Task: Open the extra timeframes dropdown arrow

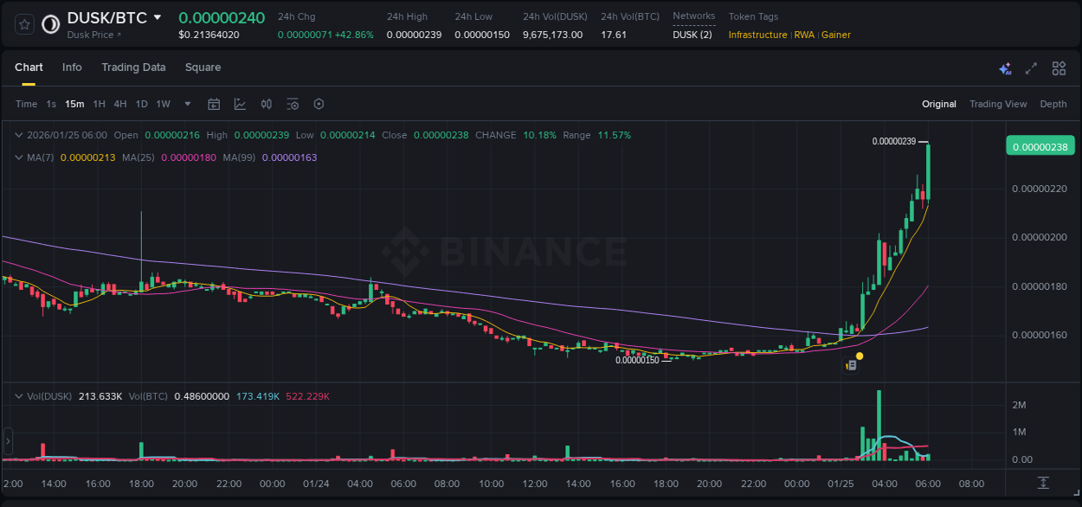Action: pyautogui.click(x=186, y=104)
